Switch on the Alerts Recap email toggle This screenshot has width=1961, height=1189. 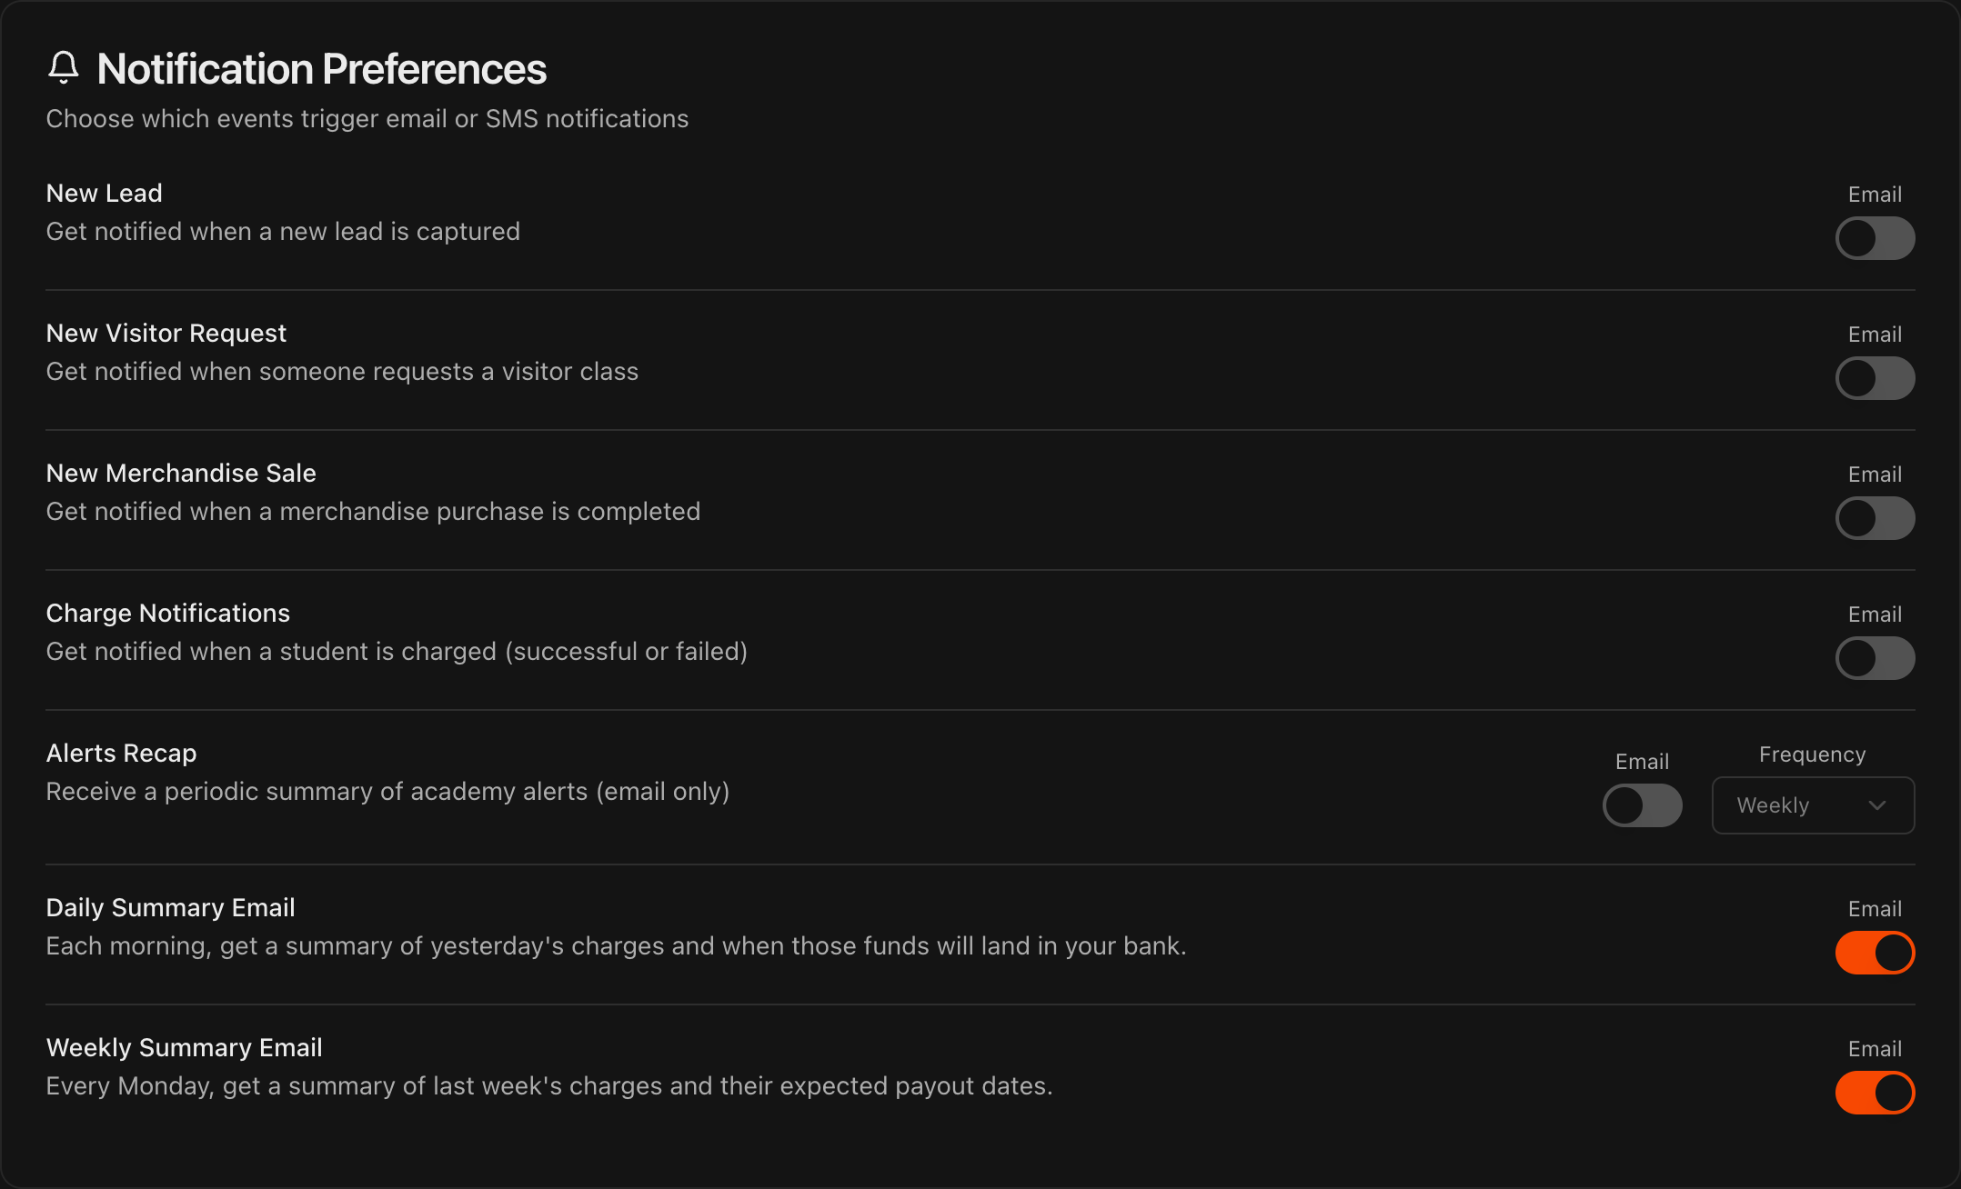pos(1642,805)
